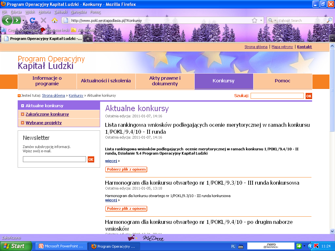Open the Aktualności i szkolenia section

[x=106, y=81]
